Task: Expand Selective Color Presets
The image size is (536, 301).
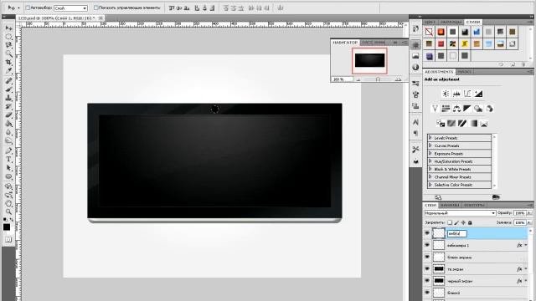Action: (x=430, y=185)
